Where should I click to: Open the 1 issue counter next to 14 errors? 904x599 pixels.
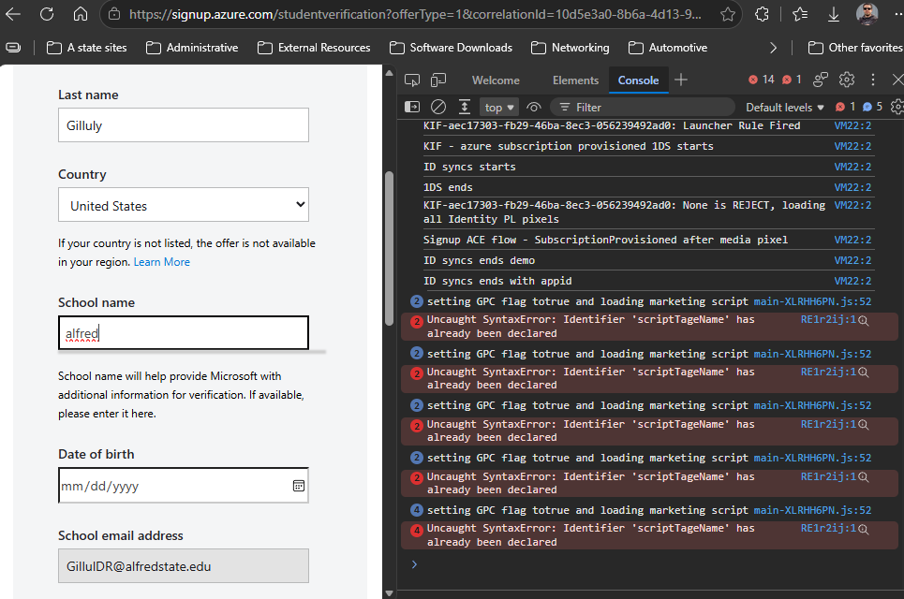[792, 80]
